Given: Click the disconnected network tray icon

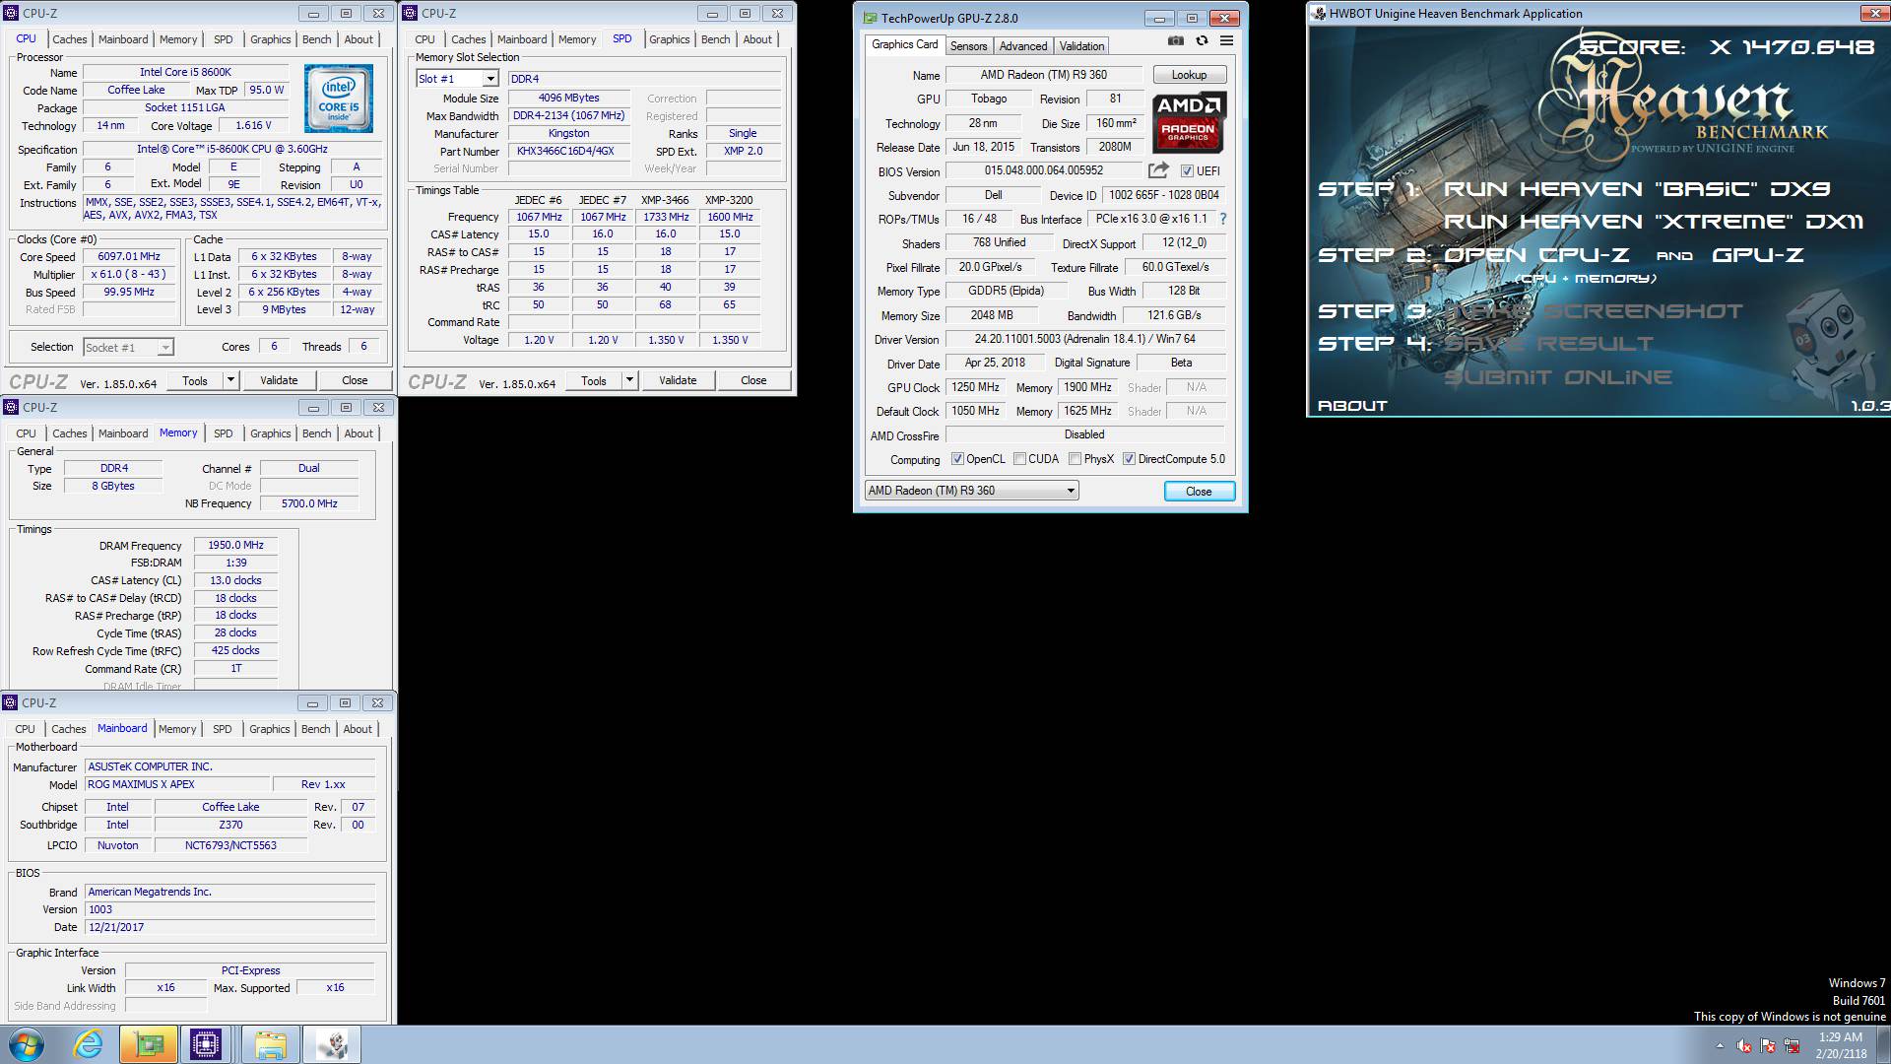Looking at the screenshot, I should 1792,1045.
